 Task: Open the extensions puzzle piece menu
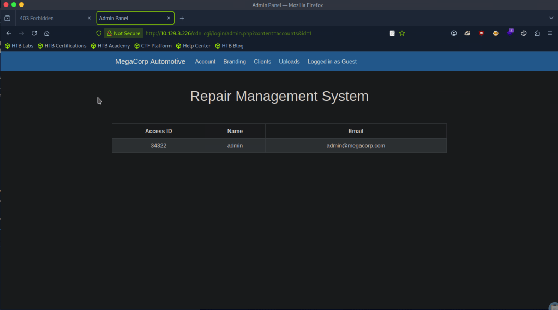click(x=537, y=33)
